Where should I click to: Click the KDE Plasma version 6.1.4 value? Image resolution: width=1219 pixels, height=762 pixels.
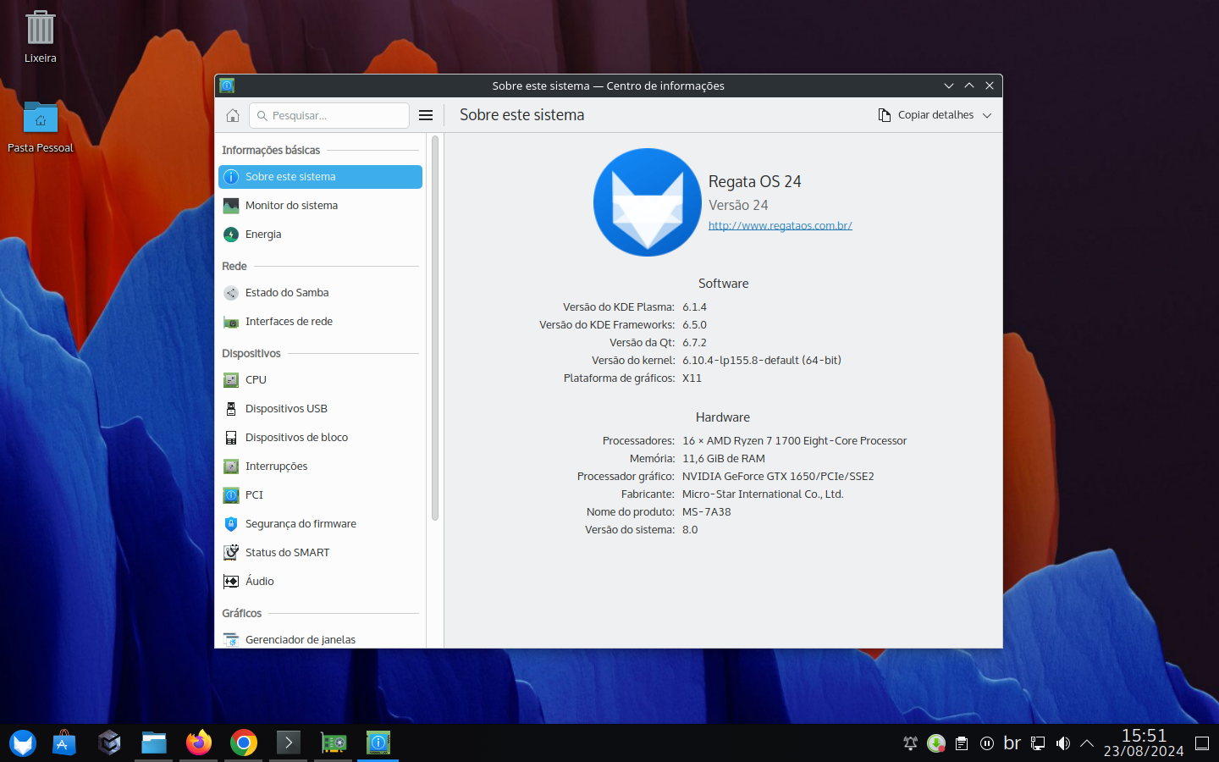(x=694, y=307)
